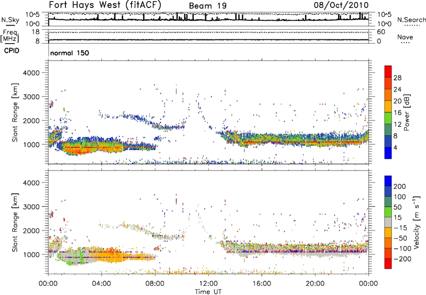Click the "-200" velocity colorbar label
Viewport: 426px width, 295px height.
(x=403, y=259)
